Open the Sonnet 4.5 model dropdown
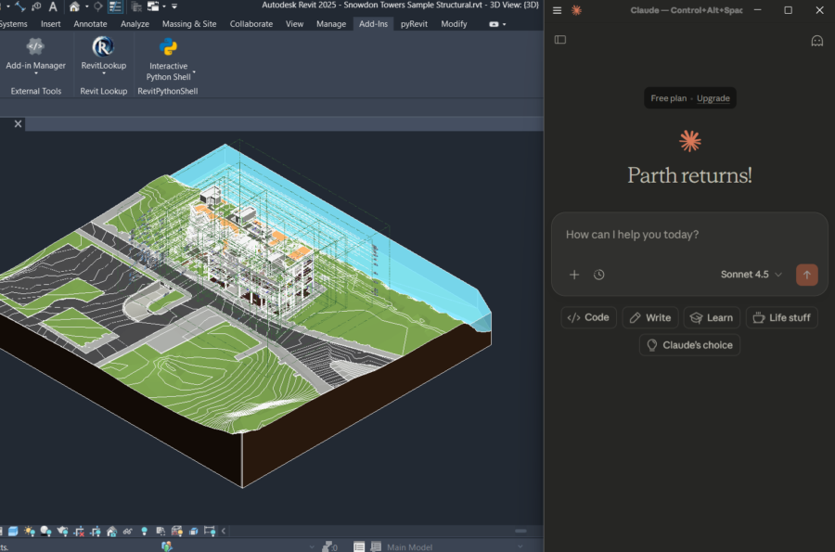This screenshot has width=835, height=552. tap(751, 275)
